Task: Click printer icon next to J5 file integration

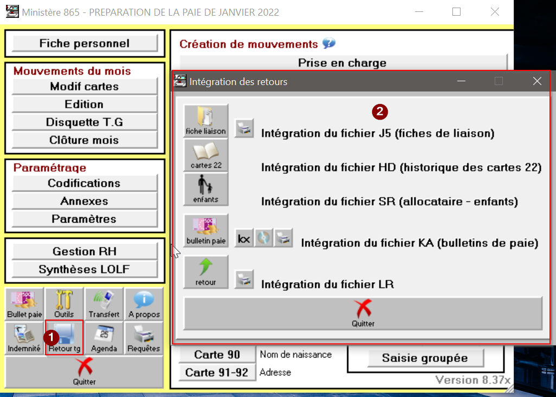Action: (245, 129)
